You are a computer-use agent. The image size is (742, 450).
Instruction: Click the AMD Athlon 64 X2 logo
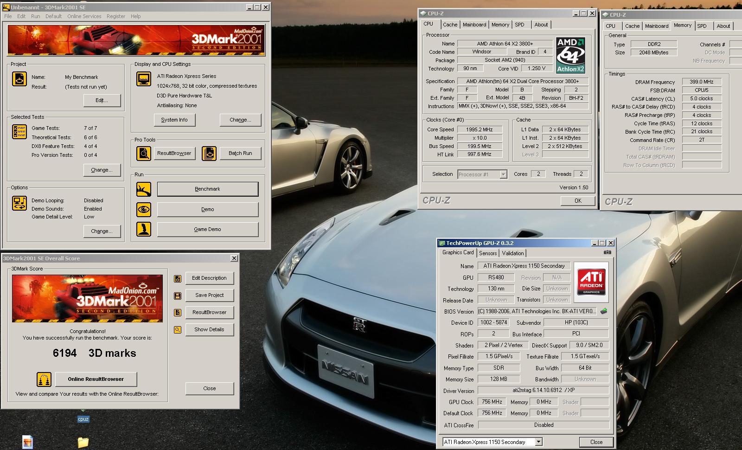point(570,55)
